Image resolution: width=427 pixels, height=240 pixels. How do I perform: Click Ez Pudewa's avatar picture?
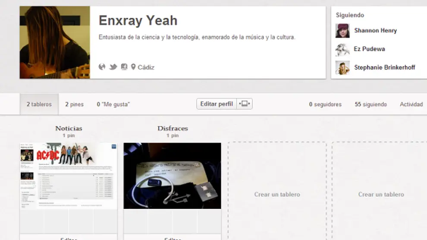pyautogui.click(x=342, y=49)
